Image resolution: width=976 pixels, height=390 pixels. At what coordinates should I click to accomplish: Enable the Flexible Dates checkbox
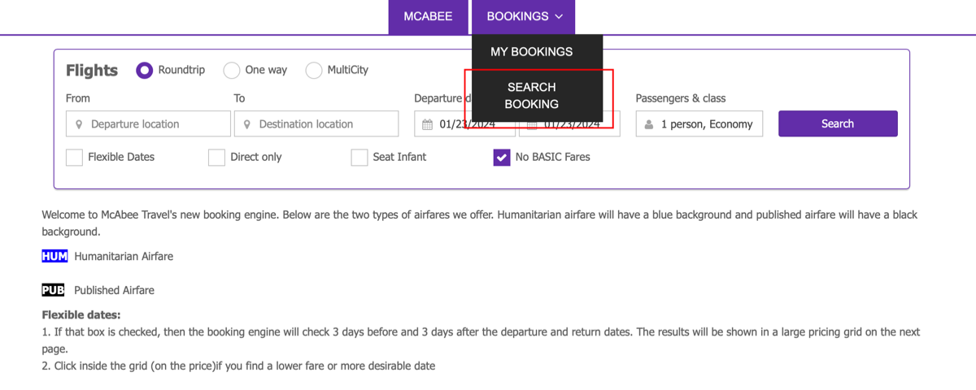[x=74, y=158]
